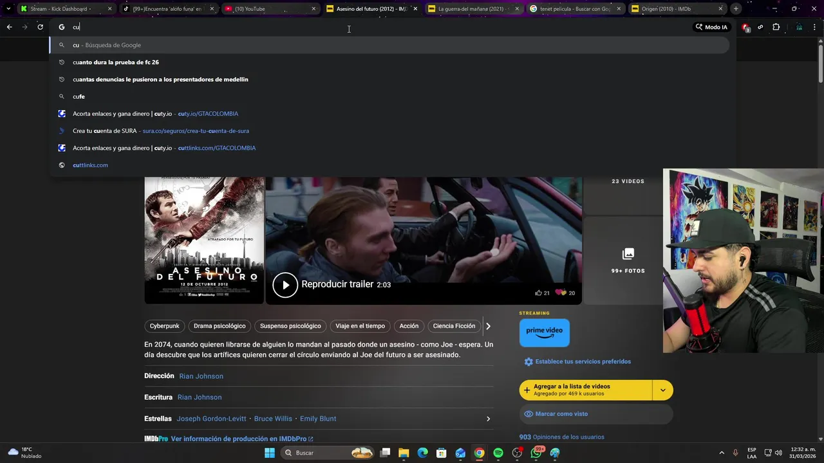Open Joseph Gordon-Levitt cast link
Viewport: 824px width, 463px height.
point(212,419)
